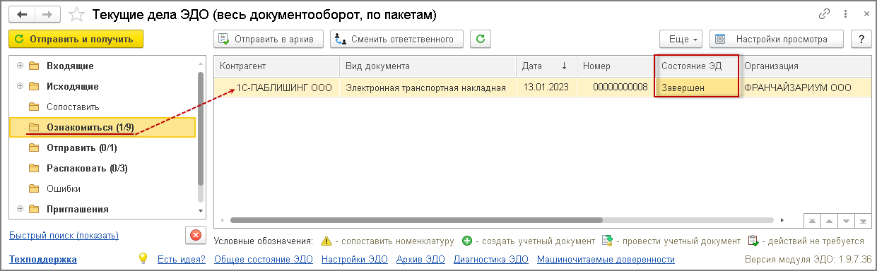Open Настройки просмотра
This screenshot has width=877, height=271.
coord(777,39)
